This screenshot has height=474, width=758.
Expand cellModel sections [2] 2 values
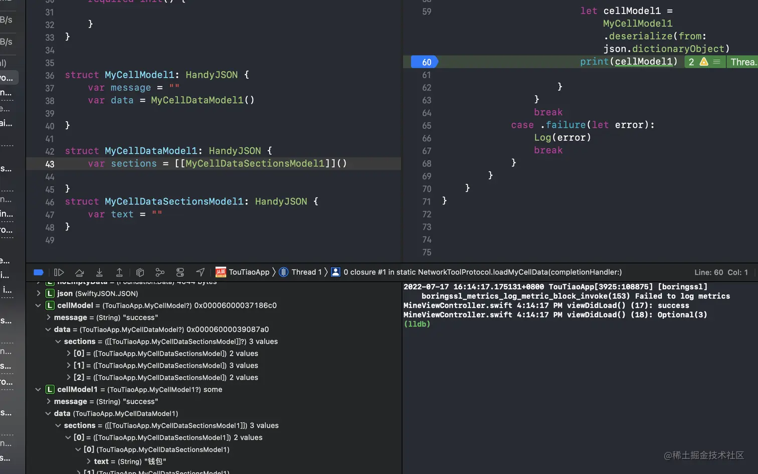pos(69,377)
